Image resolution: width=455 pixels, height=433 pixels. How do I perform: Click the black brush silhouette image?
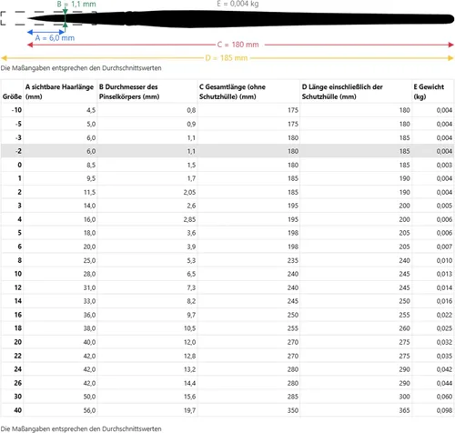241,19
